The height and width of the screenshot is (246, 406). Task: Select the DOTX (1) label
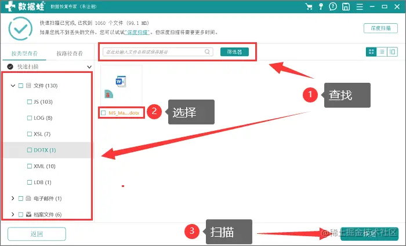click(45, 150)
